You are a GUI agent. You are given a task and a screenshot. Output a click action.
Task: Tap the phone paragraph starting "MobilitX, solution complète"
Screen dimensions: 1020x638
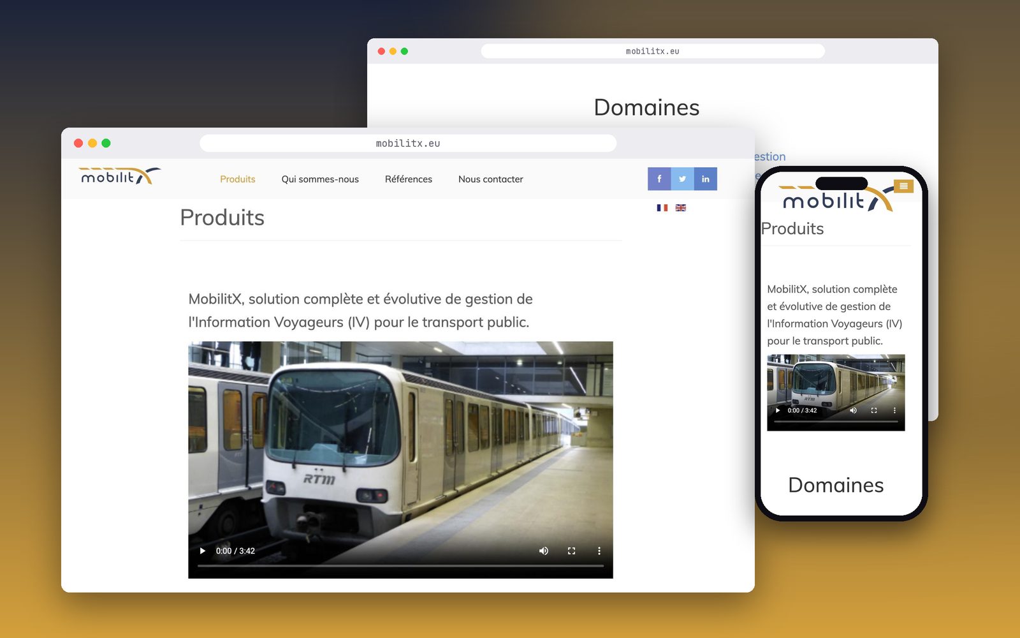(x=834, y=315)
